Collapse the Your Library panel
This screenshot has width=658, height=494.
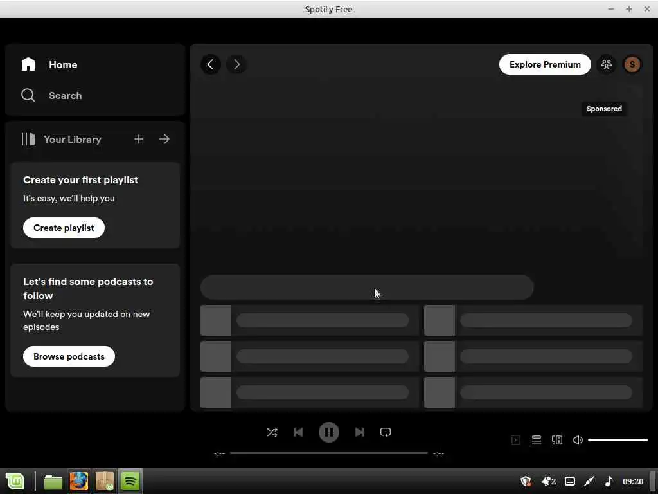(x=62, y=139)
